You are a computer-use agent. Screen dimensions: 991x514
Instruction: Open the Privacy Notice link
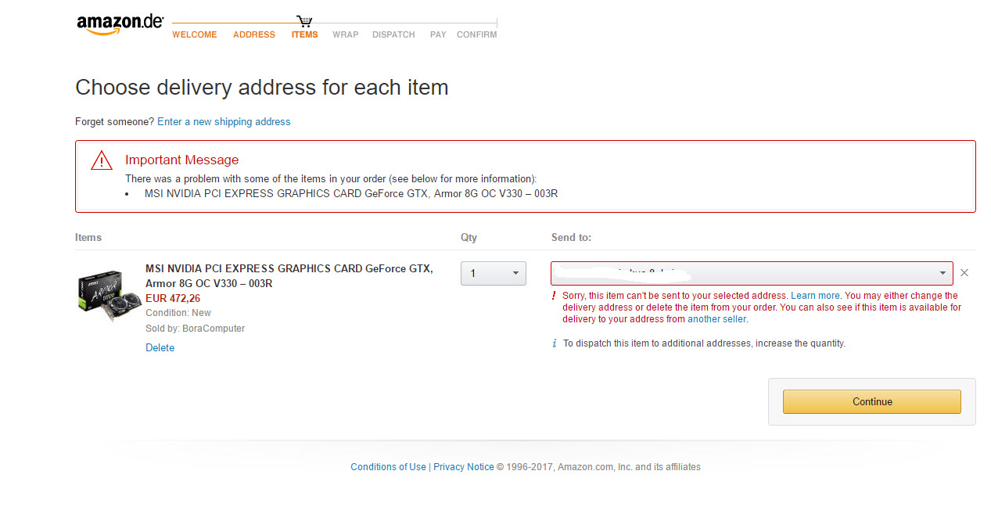point(464,467)
